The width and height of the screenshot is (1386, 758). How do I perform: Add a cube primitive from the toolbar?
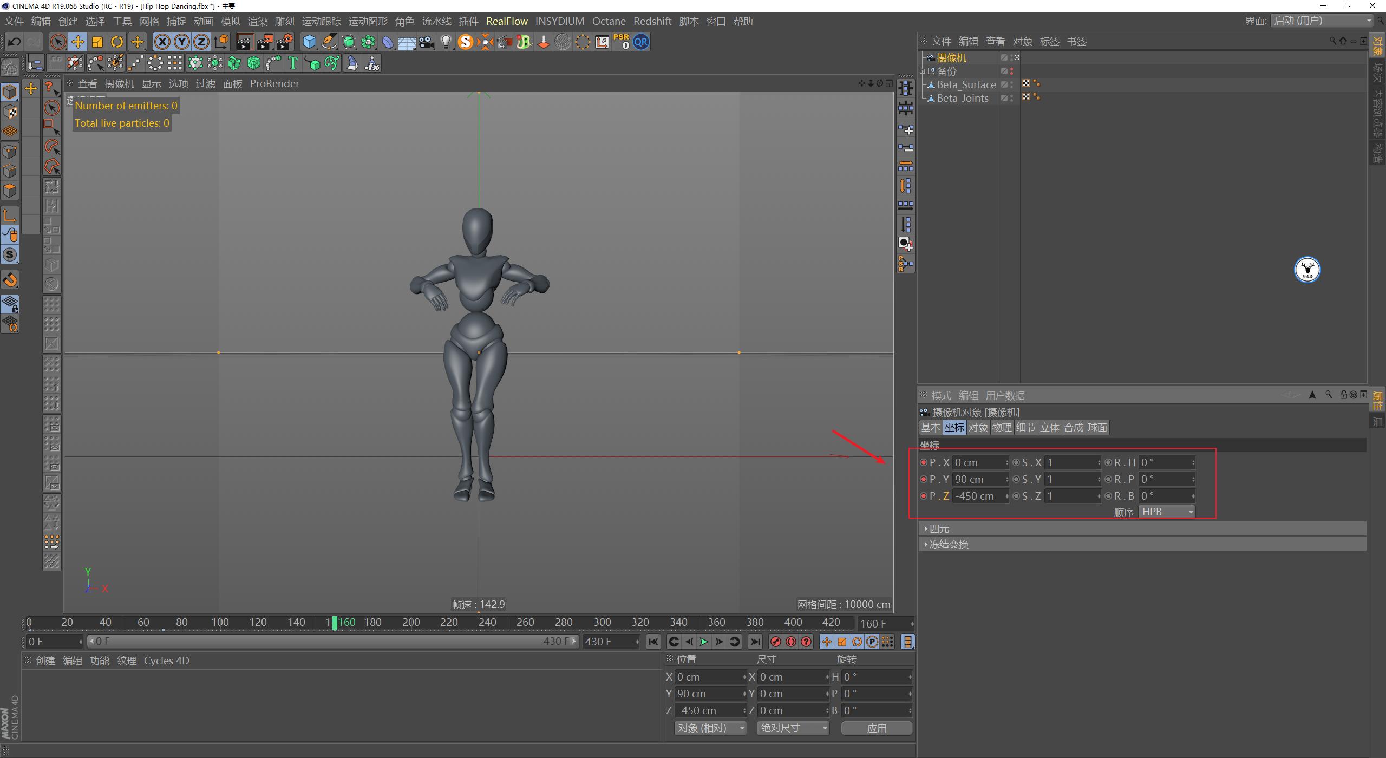pyautogui.click(x=309, y=42)
